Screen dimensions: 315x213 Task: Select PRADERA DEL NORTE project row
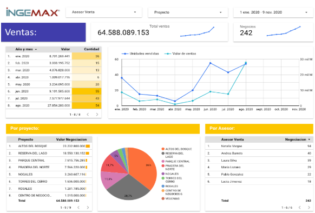(49, 167)
